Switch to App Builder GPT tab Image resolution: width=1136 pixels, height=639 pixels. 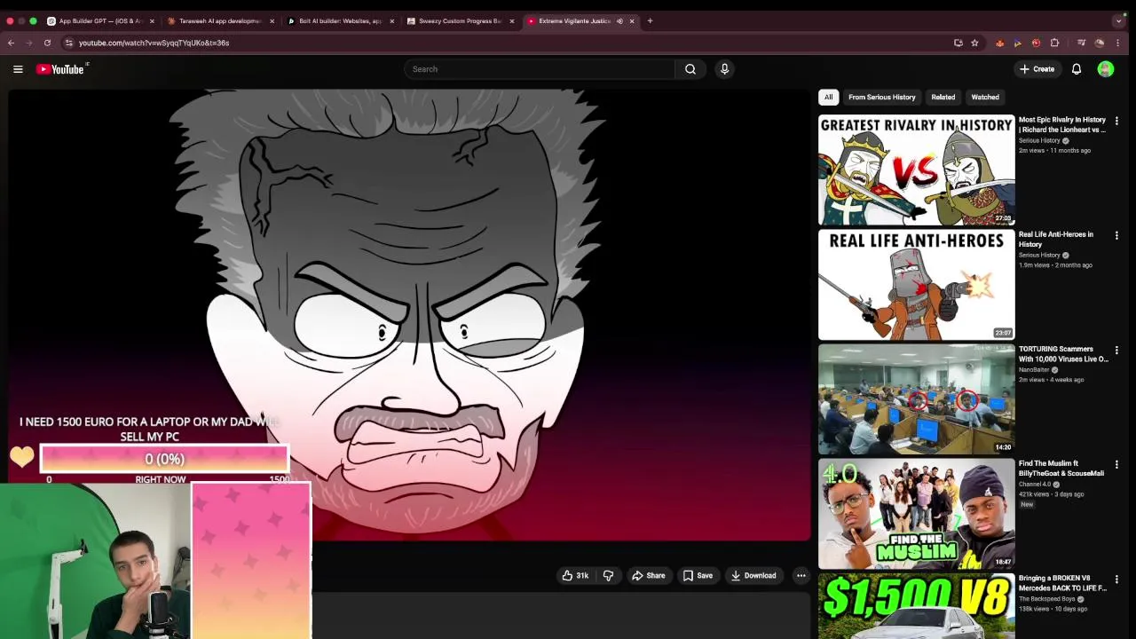pyautogui.click(x=99, y=20)
